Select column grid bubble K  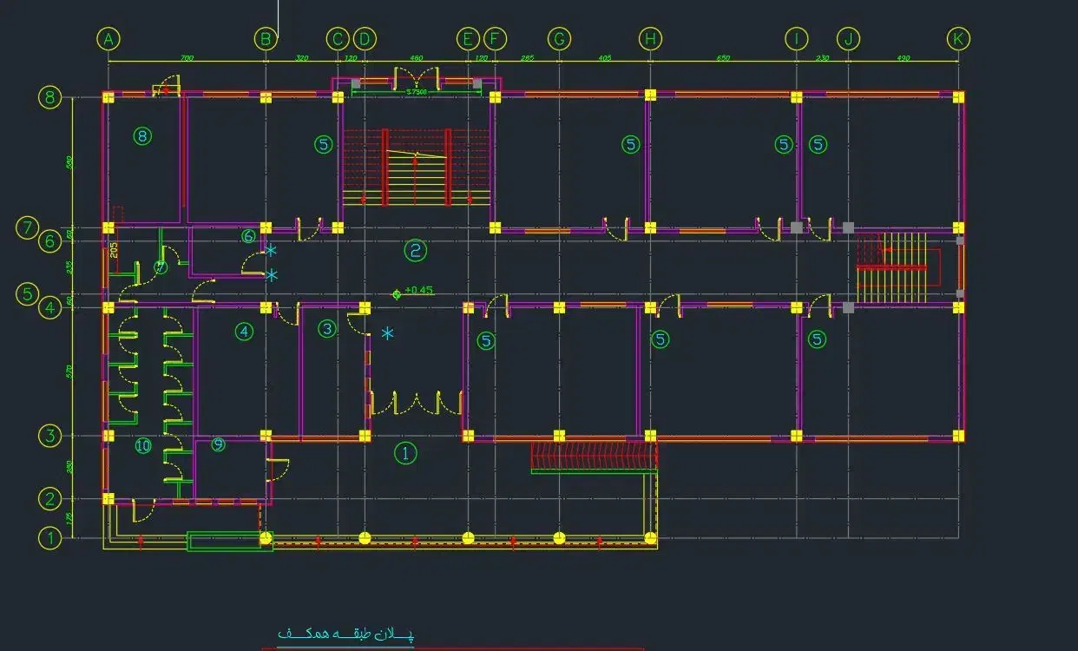(958, 39)
